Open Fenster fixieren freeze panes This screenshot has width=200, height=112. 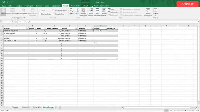pyautogui.click(x=104, y=12)
